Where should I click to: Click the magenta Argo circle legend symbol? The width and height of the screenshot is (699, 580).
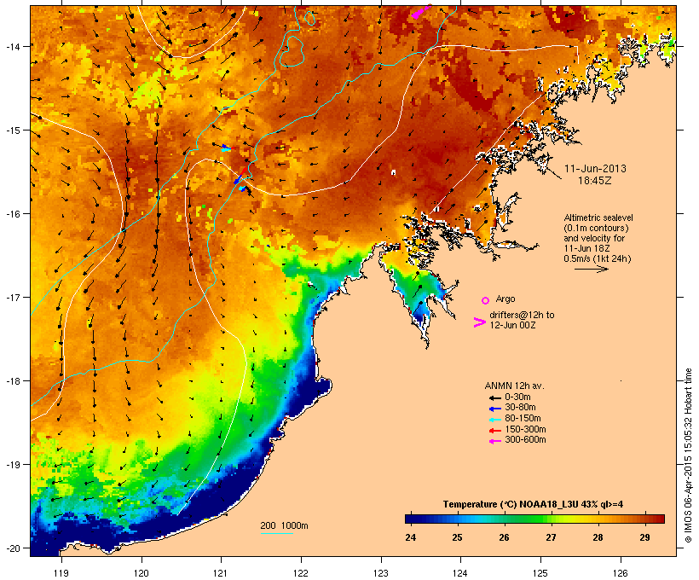[486, 300]
